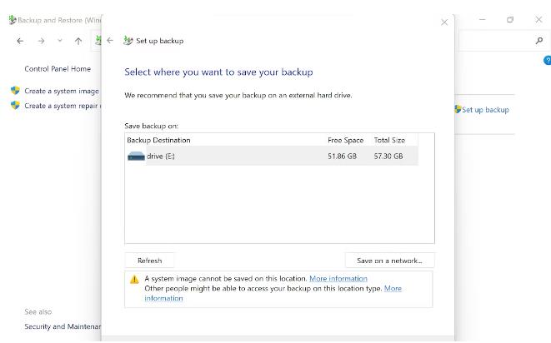
Task: Go up one level in Control Panel
Action: tap(78, 41)
